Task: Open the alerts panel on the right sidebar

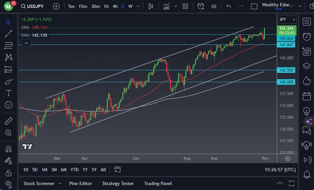Action: pyautogui.click(x=307, y=36)
